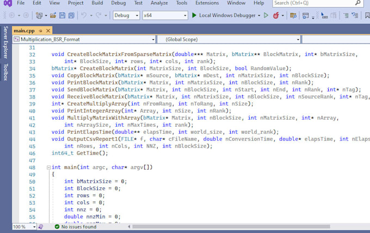Image resolution: width=370 pixels, height=233 pixels.
Task: Open the Local Windows Debugger dropdown arrow
Action: (x=259, y=16)
